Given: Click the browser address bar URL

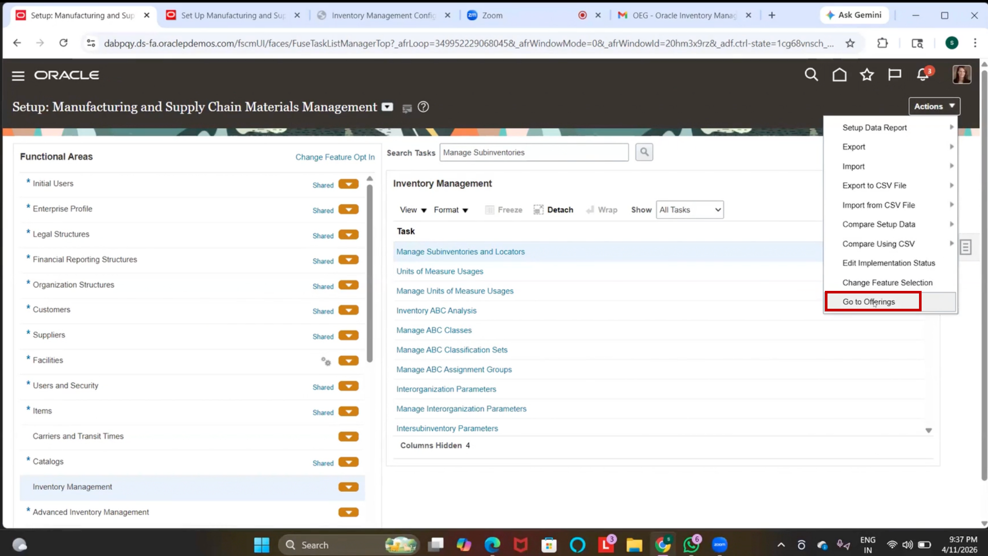Looking at the screenshot, I should (x=468, y=43).
